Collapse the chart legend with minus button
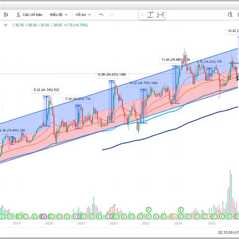 [6, 25]
